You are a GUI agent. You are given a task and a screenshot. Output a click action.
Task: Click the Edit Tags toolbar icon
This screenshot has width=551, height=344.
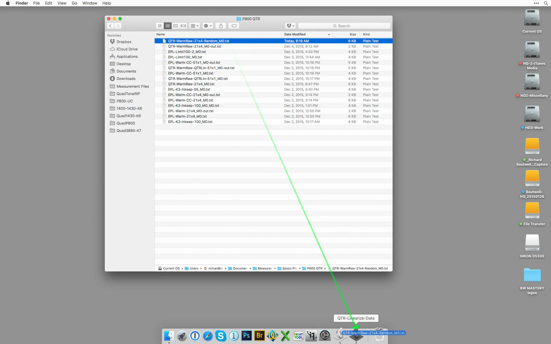coord(234,26)
